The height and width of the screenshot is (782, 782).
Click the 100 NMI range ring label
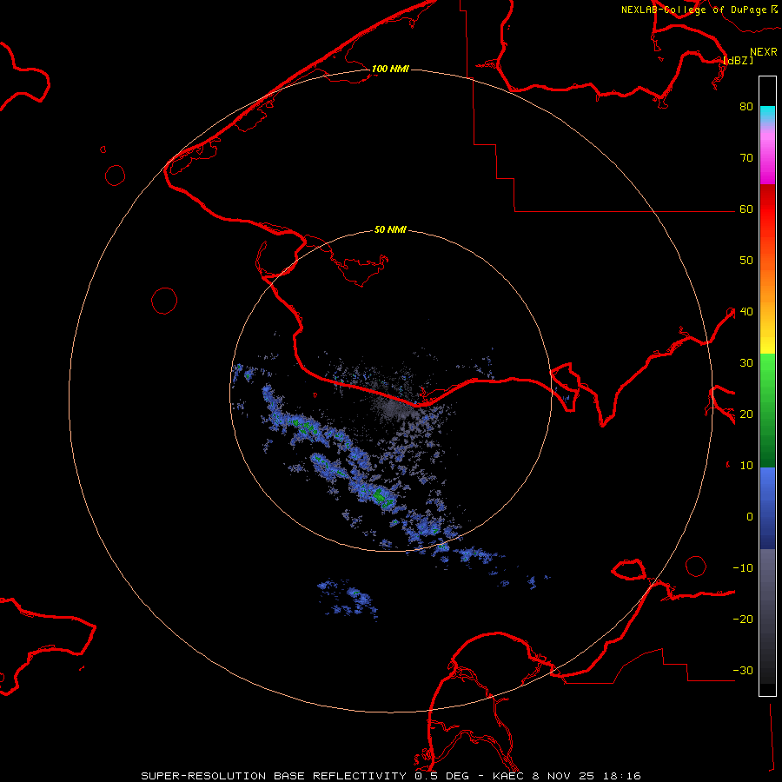(x=390, y=69)
